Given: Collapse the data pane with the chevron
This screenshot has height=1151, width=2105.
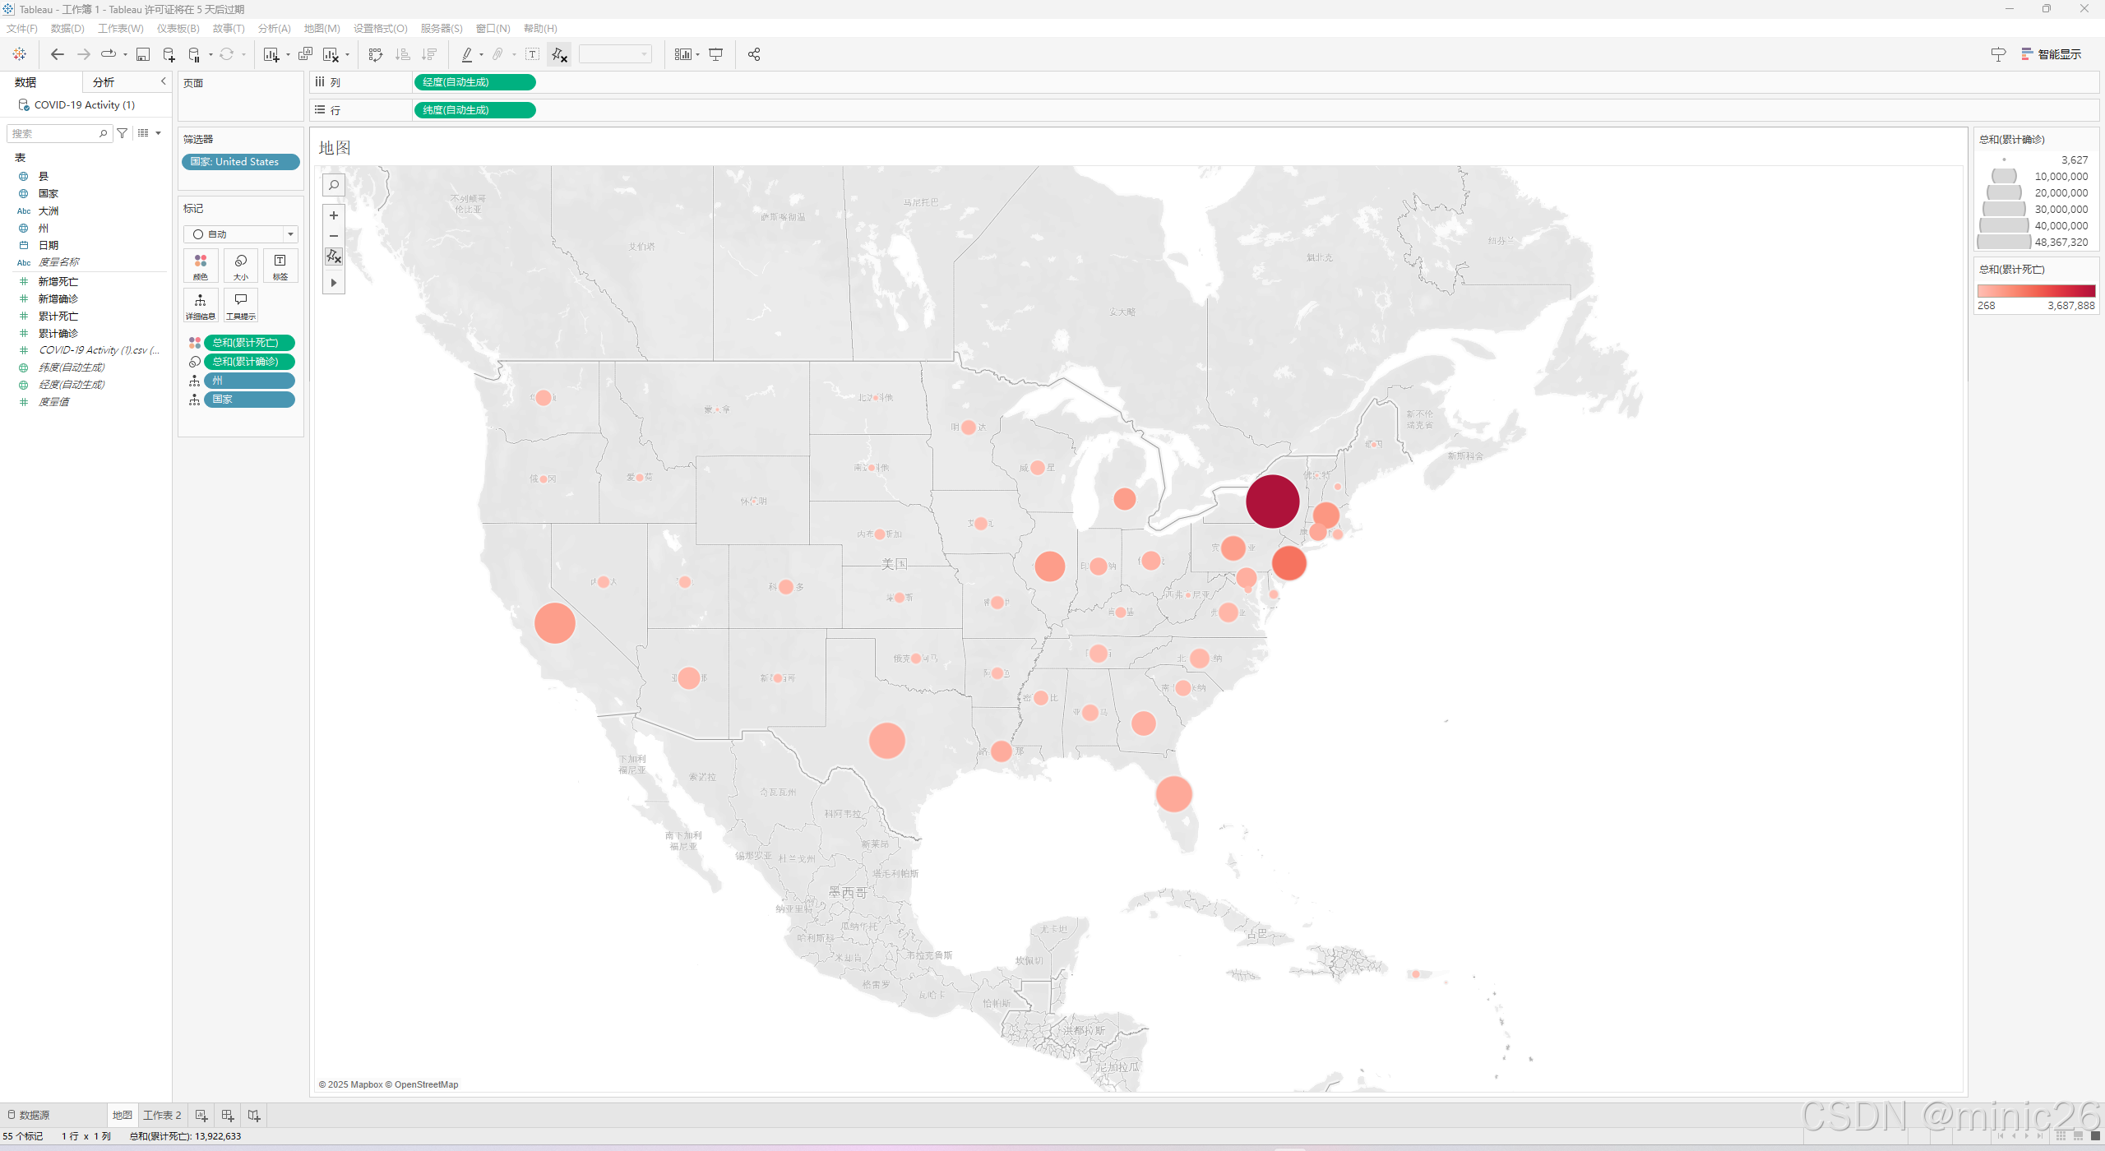Looking at the screenshot, I should point(163,81).
